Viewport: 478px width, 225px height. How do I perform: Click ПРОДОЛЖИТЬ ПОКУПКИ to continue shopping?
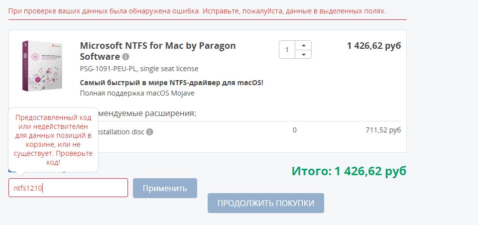click(x=265, y=203)
